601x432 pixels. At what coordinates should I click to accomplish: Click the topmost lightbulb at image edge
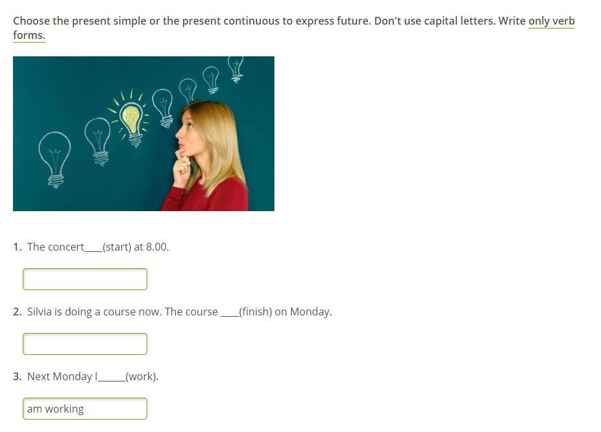tap(236, 68)
